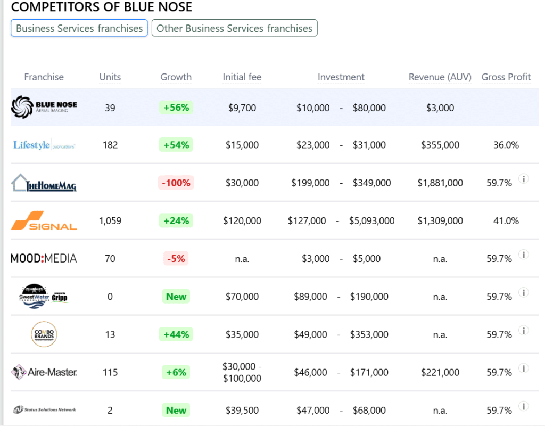The width and height of the screenshot is (545, 426).
Task: Click the 41.0% gross profit value
Action: [x=506, y=221]
